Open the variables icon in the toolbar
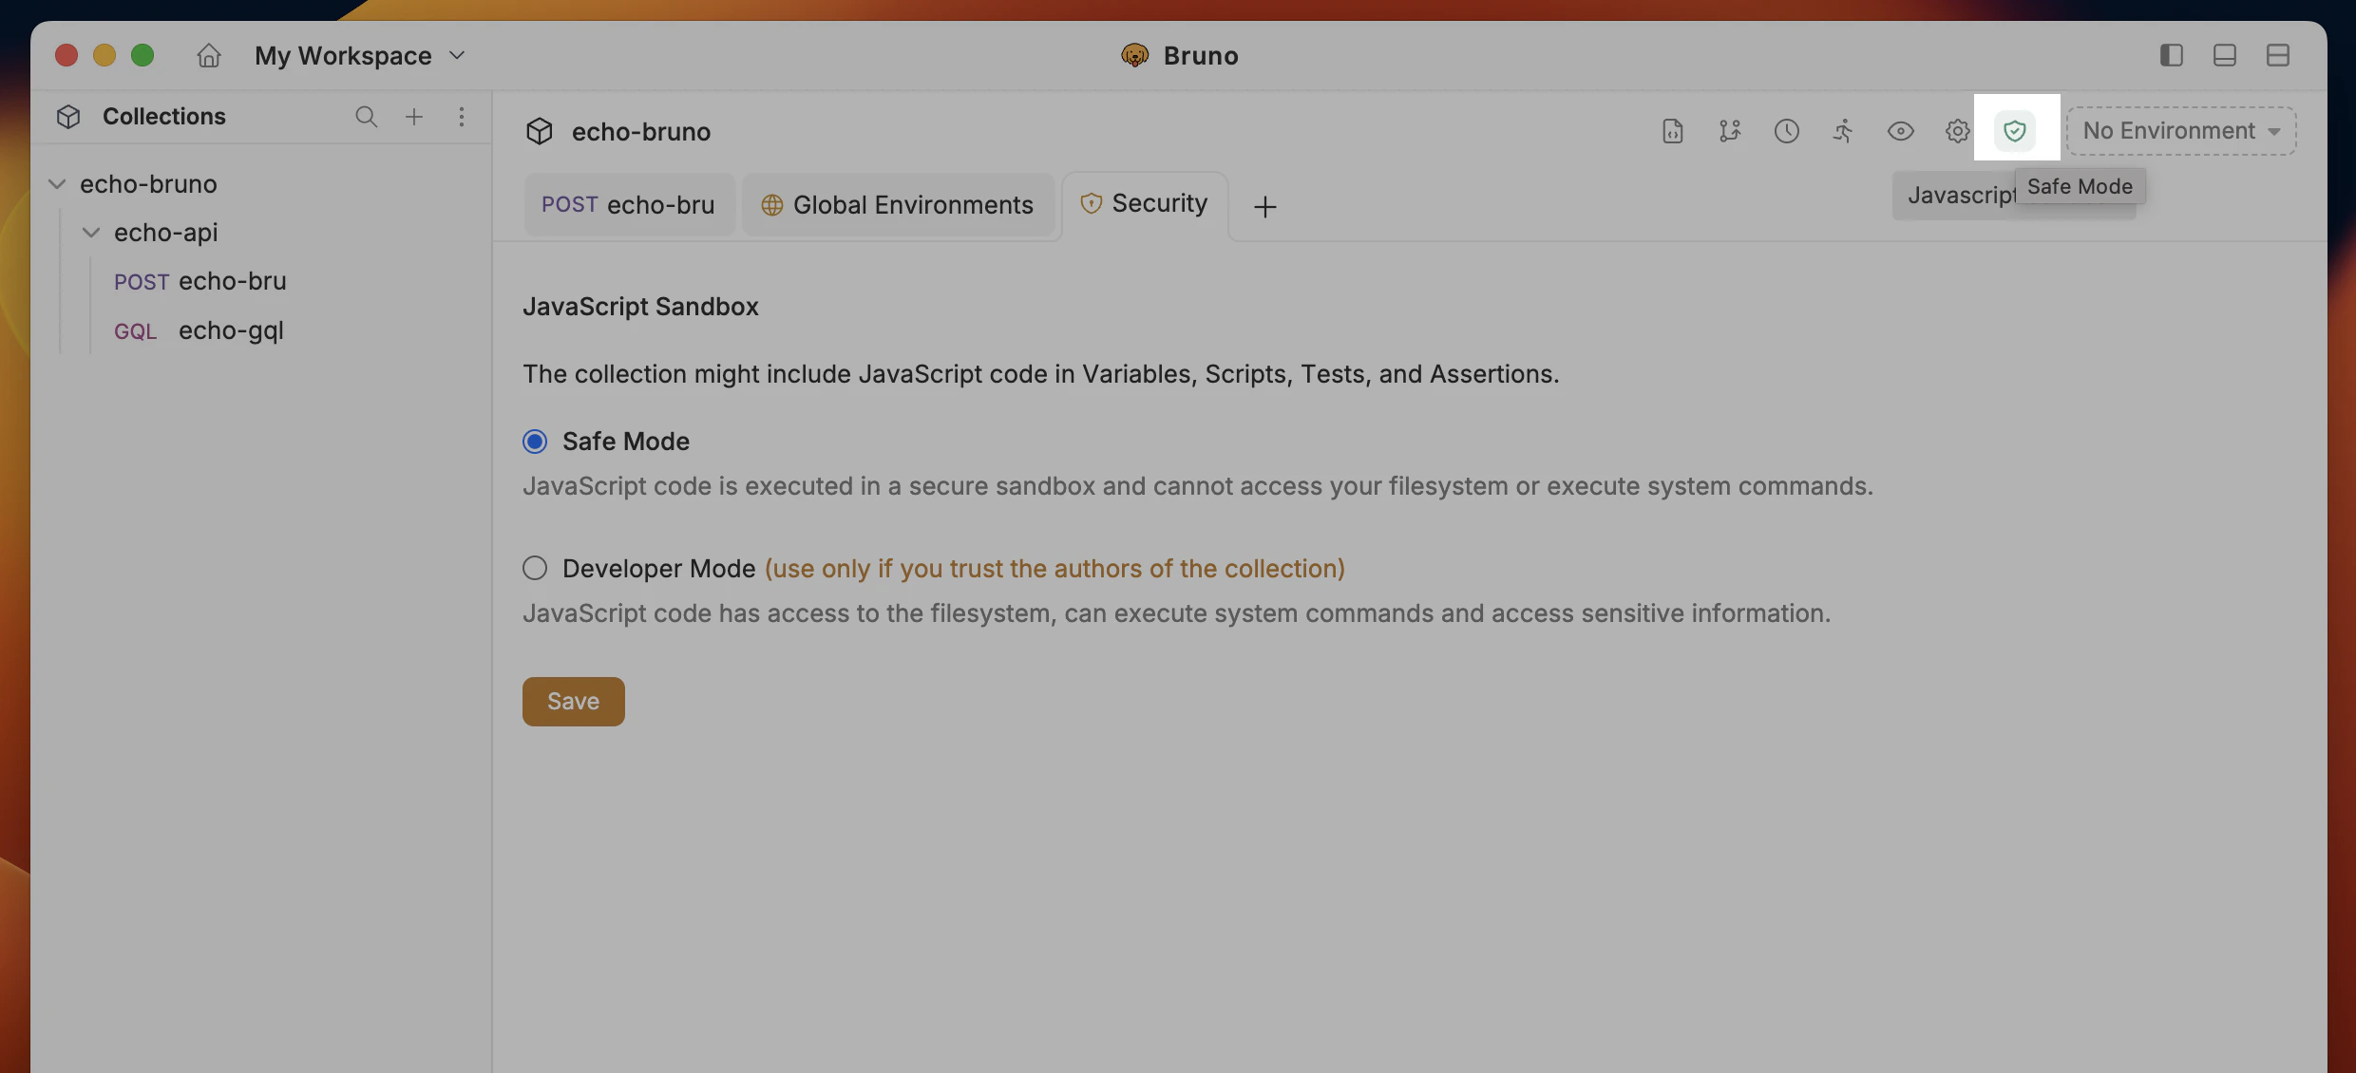This screenshot has width=2356, height=1073. 1729,131
